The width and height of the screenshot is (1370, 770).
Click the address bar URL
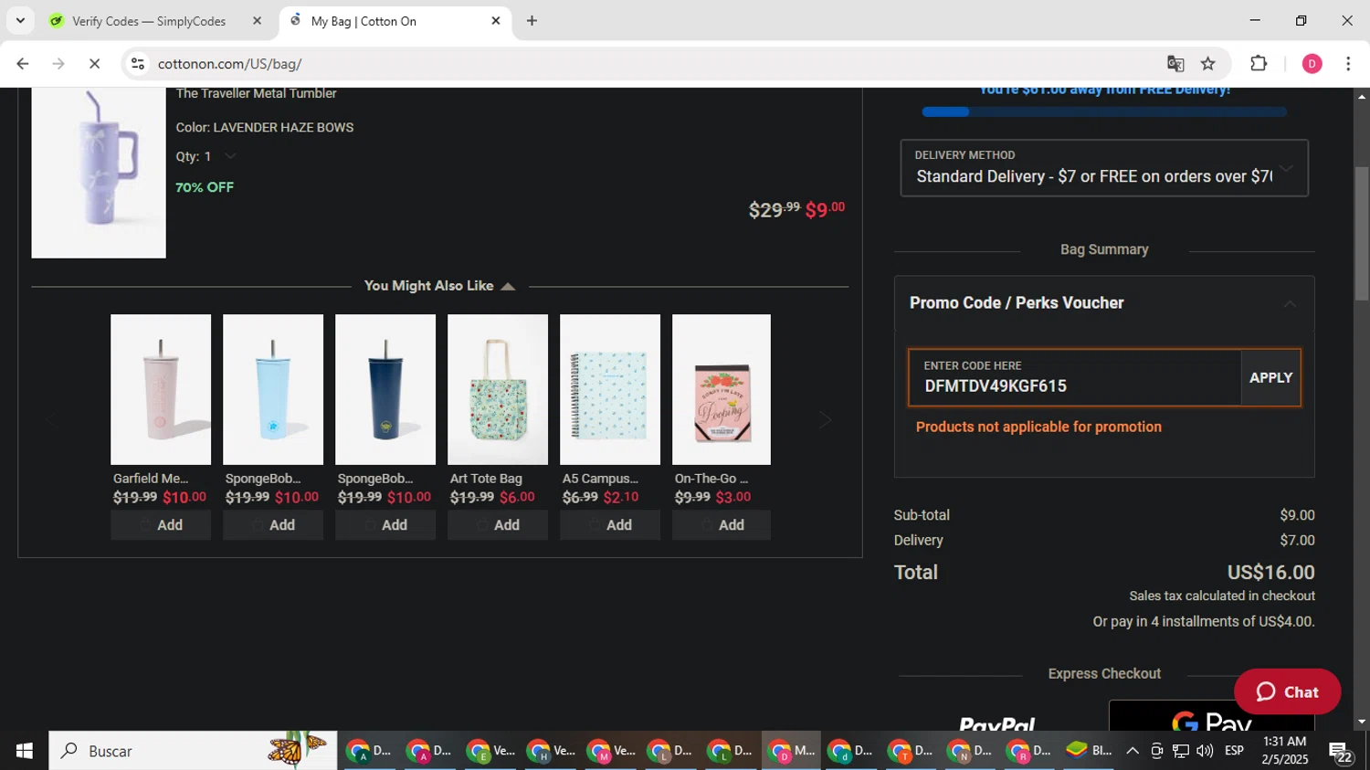[x=229, y=64]
